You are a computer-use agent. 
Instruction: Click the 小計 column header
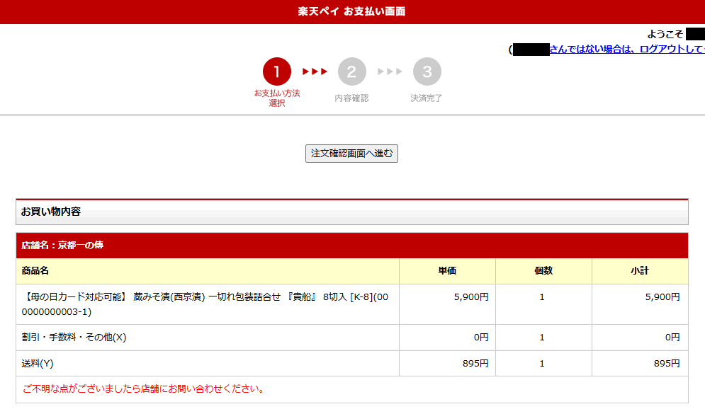(x=639, y=271)
